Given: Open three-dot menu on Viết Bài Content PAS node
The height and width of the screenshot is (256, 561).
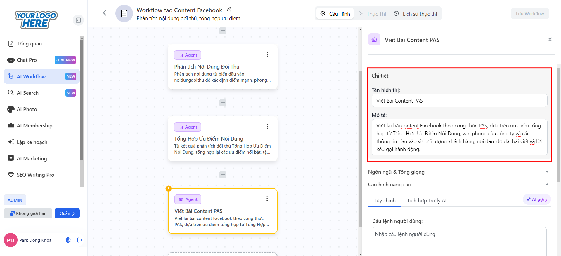Looking at the screenshot, I should point(267,199).
